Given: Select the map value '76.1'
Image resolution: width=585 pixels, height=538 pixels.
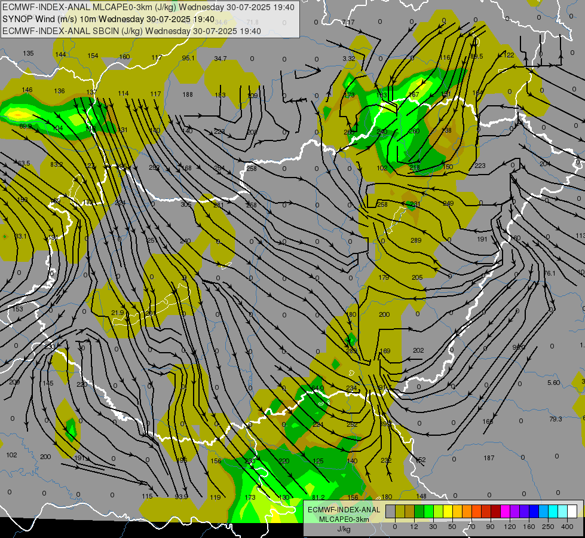Looking at the screenshot, I should (550, 274).
